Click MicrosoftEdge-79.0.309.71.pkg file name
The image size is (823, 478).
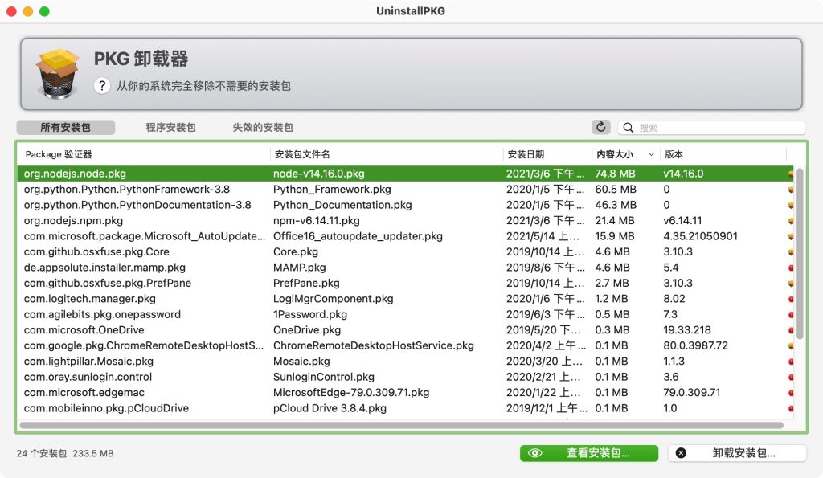click(x=351, y=393)
